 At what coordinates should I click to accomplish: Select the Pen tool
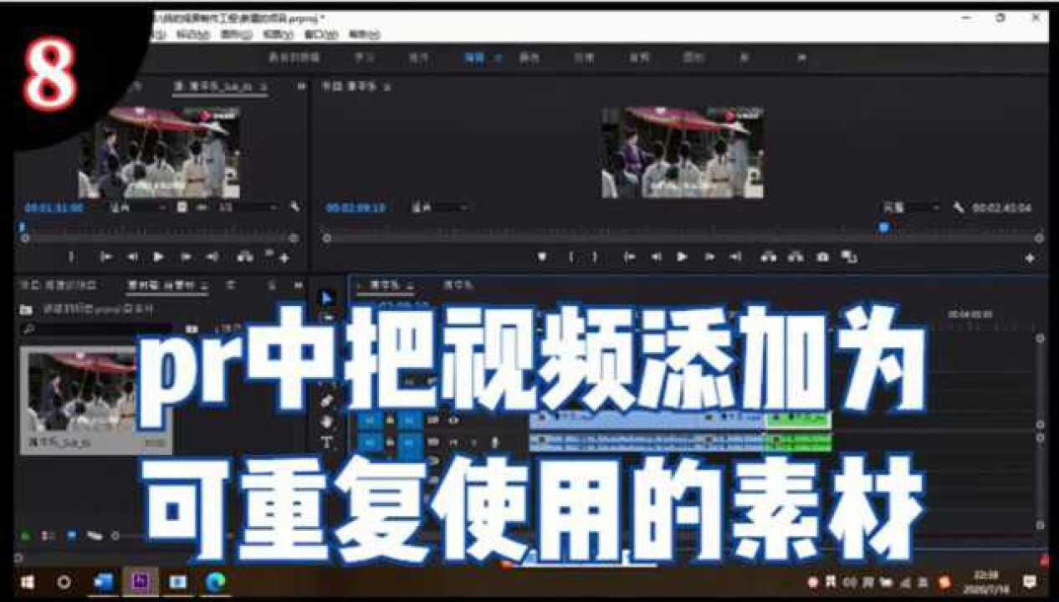[327, 400]
